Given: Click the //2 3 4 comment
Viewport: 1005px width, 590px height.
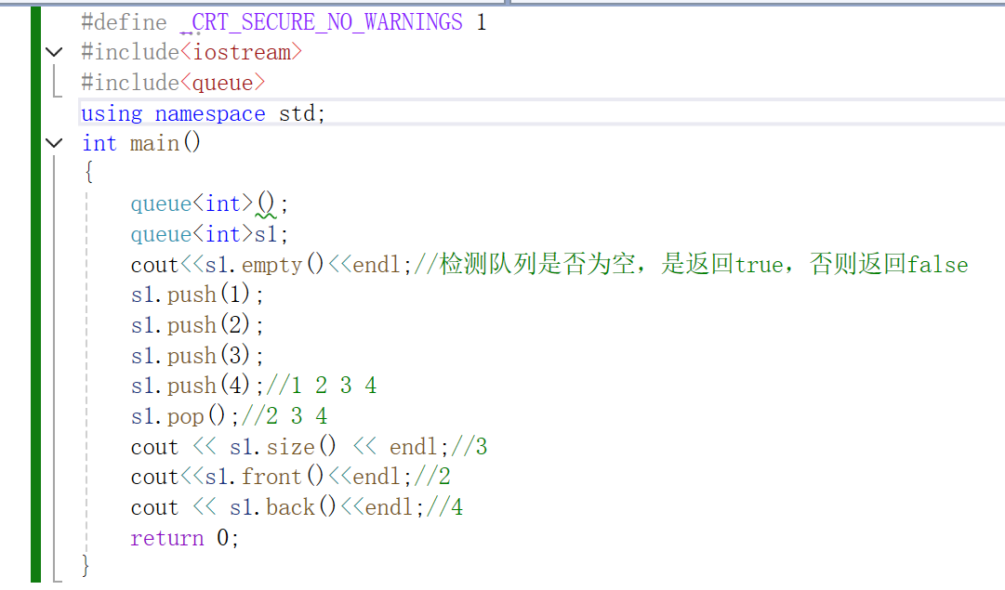Looking at the screenshot, I should click(x=284, y=416).
